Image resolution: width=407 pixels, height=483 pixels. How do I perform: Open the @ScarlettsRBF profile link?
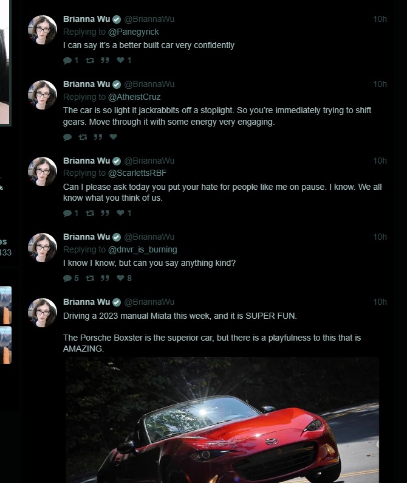point(137,173)
